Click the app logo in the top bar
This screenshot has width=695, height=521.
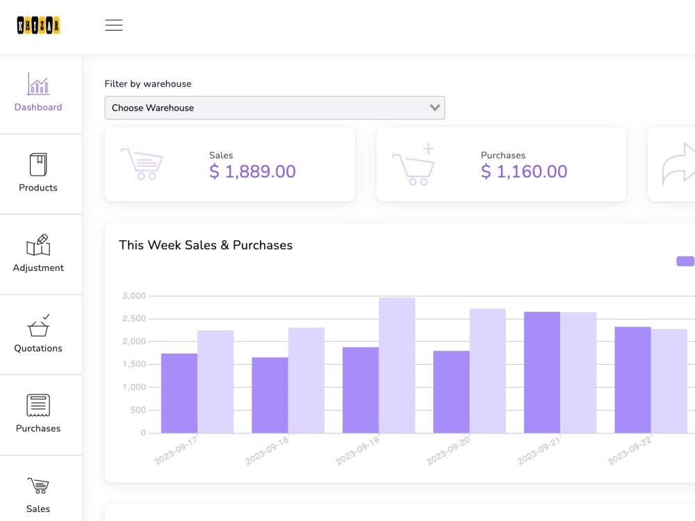38,24
